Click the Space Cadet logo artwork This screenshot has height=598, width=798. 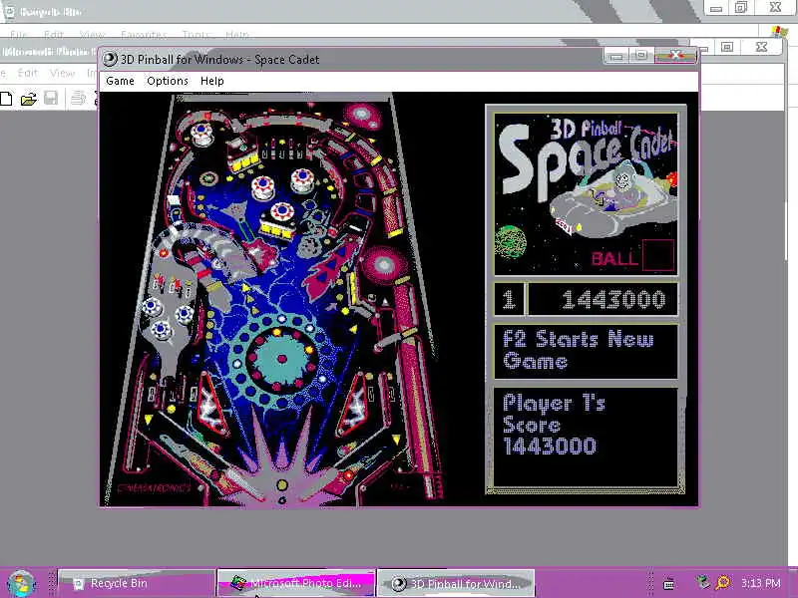(x=586, y=194)
